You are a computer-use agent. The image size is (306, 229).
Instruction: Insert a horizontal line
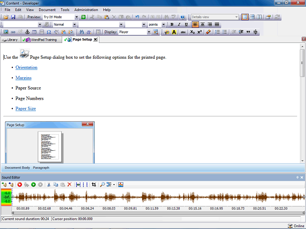[42, 32]
